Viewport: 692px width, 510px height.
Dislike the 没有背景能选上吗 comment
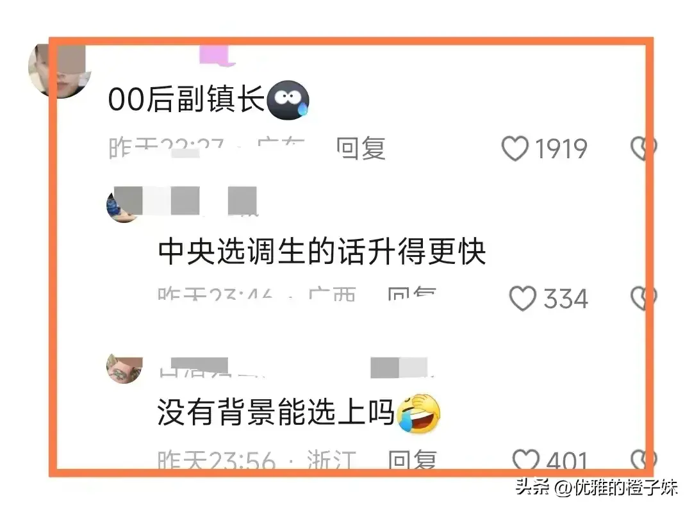643,460
